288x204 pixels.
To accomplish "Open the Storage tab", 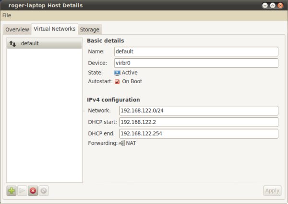I will [90, 29].
